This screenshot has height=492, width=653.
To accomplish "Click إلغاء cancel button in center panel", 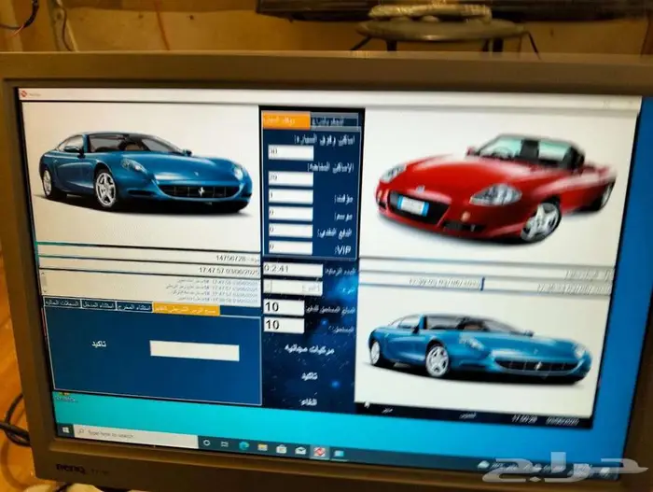I will click(308, 402).
